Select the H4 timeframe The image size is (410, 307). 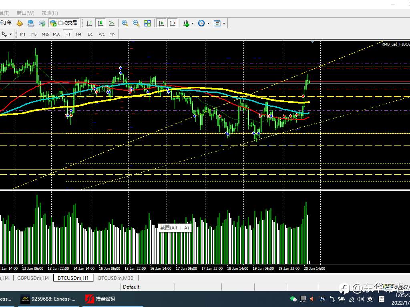(79, 34)
